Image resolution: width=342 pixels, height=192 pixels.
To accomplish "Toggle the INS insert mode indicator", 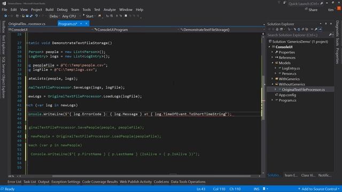I will 256,189.
